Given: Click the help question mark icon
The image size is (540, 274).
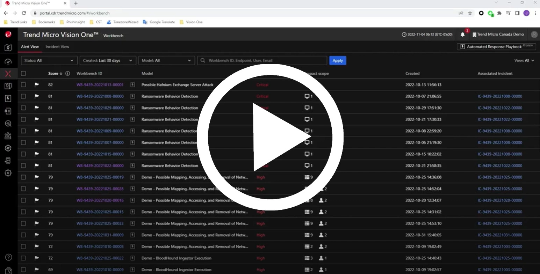Looking at the screenshot, I should [x=8, y=257].
